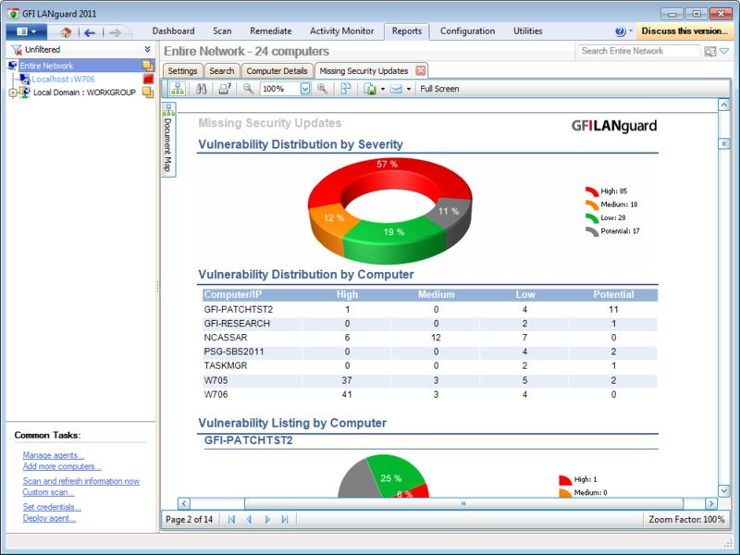Click the icon beside the Search Entire Network box
Image resolution: width=740 pixels, height=555 pixels.
(x=709, y=51)
